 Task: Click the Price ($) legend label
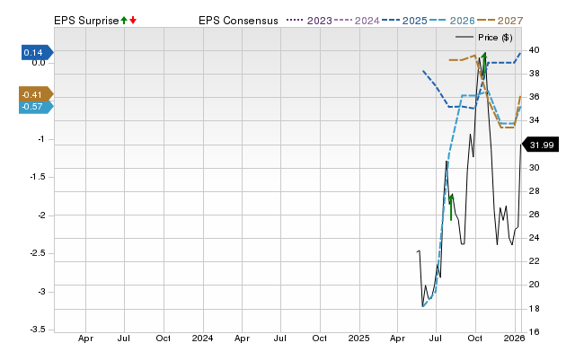[x=495, y=38]
